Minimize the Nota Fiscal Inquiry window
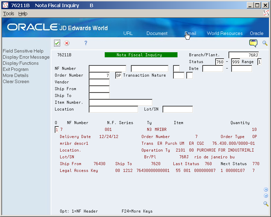The height and width of the screenshot is (217, 271). point(250,5)
